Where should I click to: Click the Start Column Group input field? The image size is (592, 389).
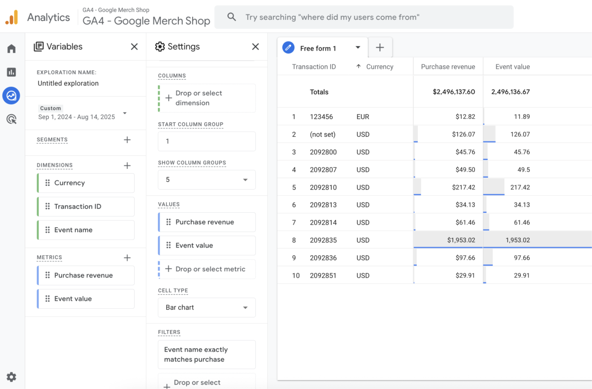pos(207,141)
